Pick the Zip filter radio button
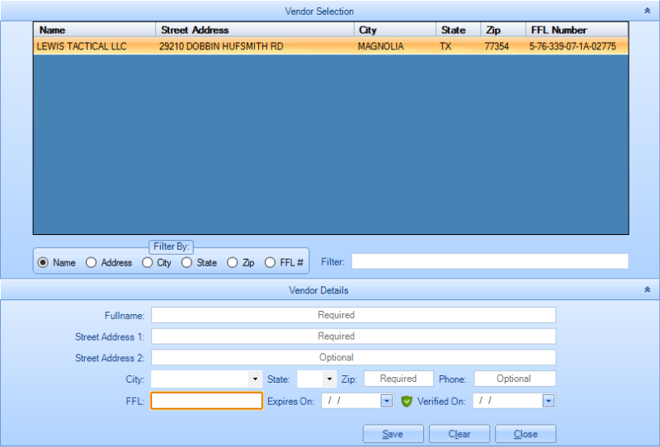The width and height of the screenshot is (660, 447). point(233,262)
